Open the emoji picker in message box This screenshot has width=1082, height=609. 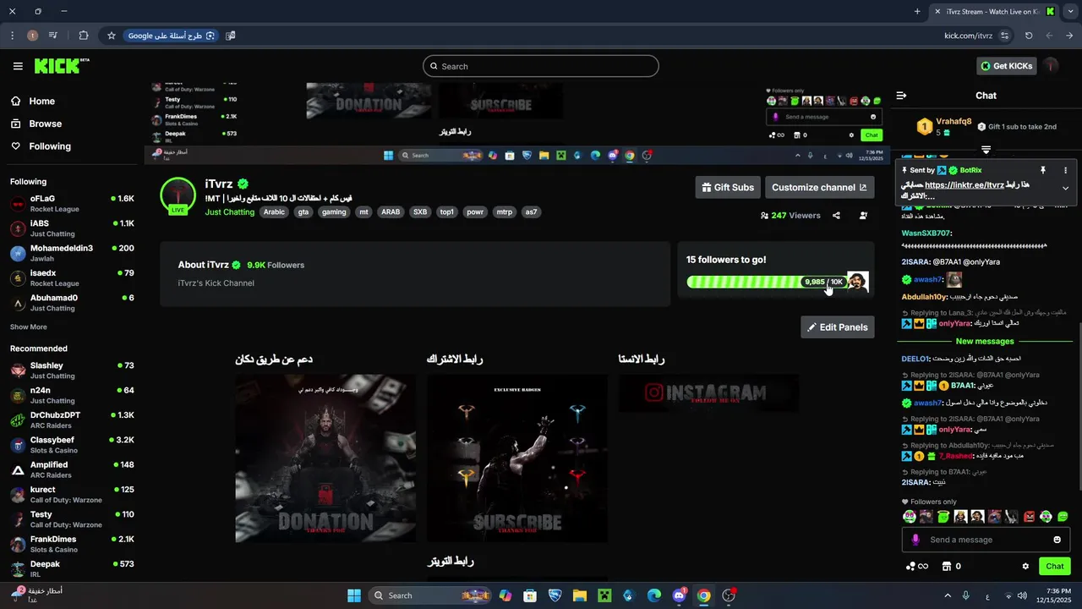1057,540
